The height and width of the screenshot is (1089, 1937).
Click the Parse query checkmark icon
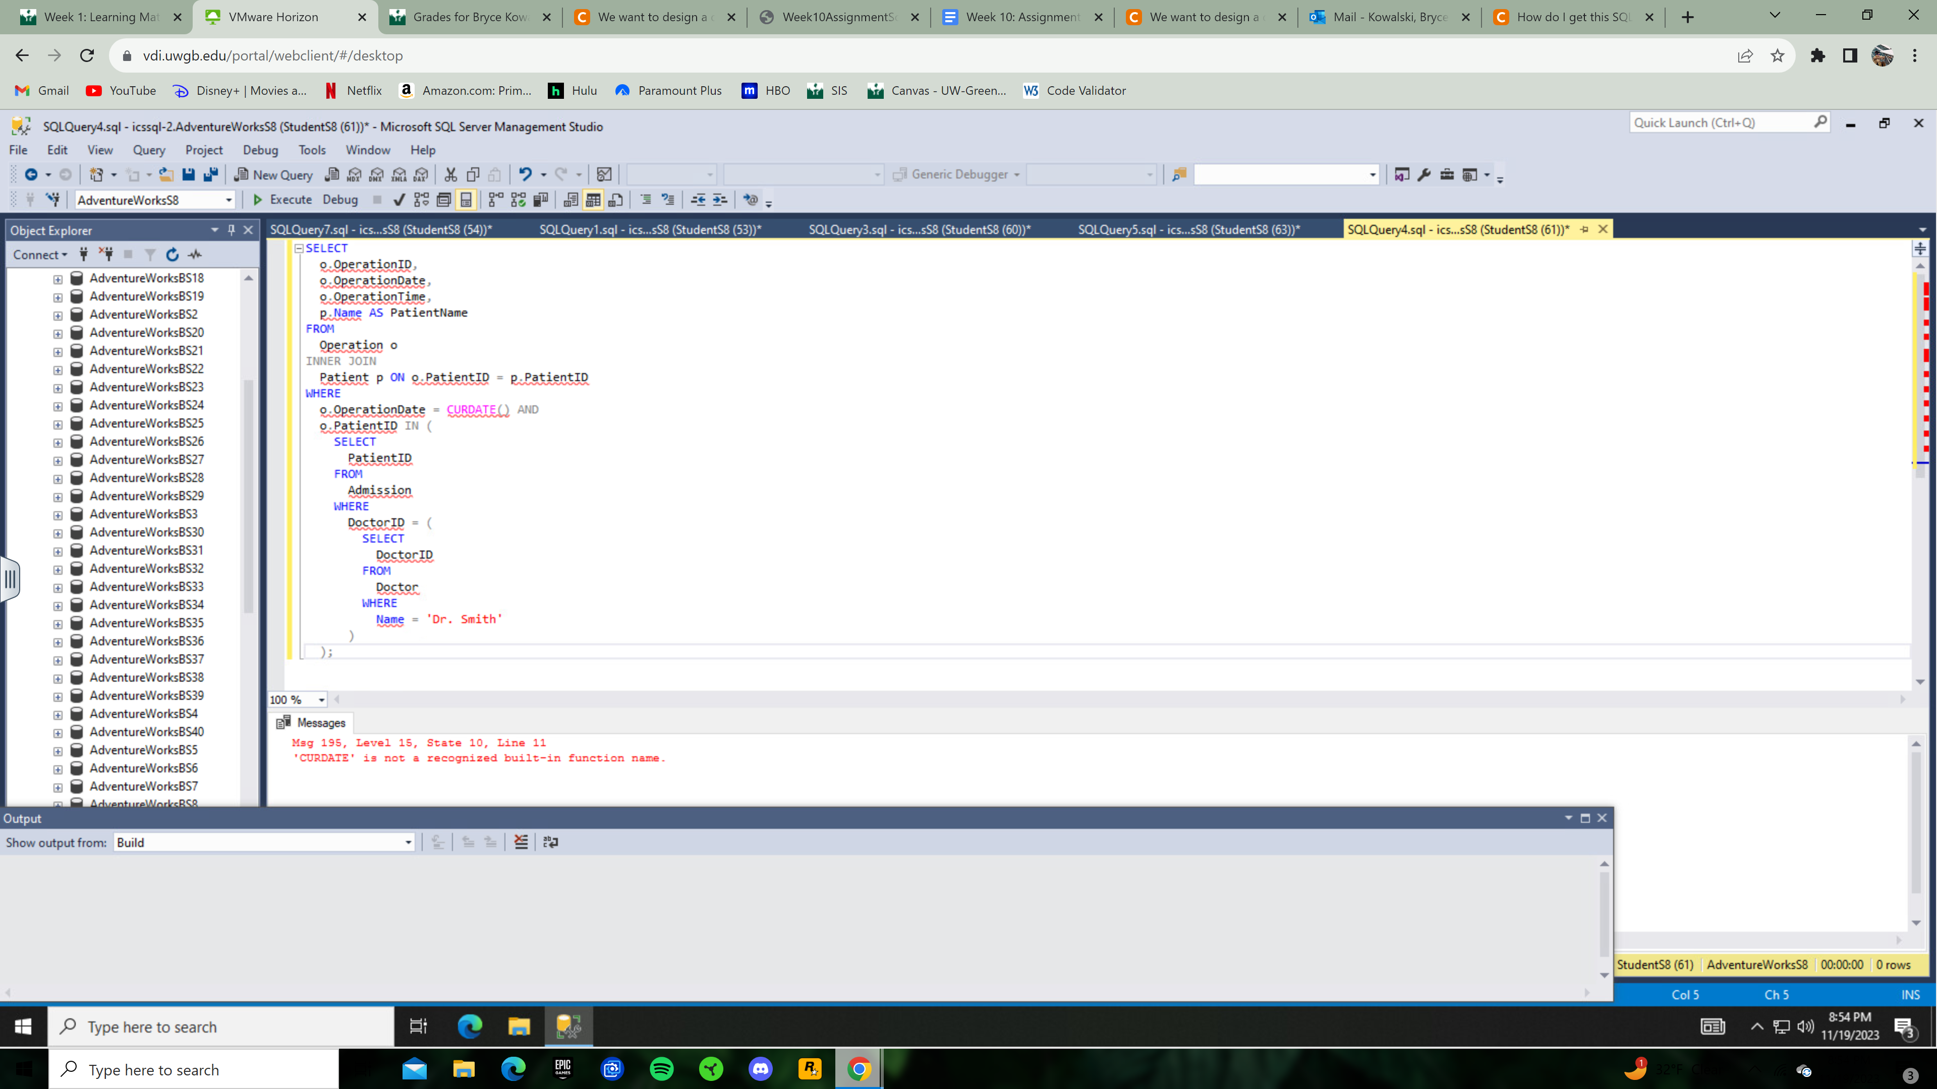(398, 200)
